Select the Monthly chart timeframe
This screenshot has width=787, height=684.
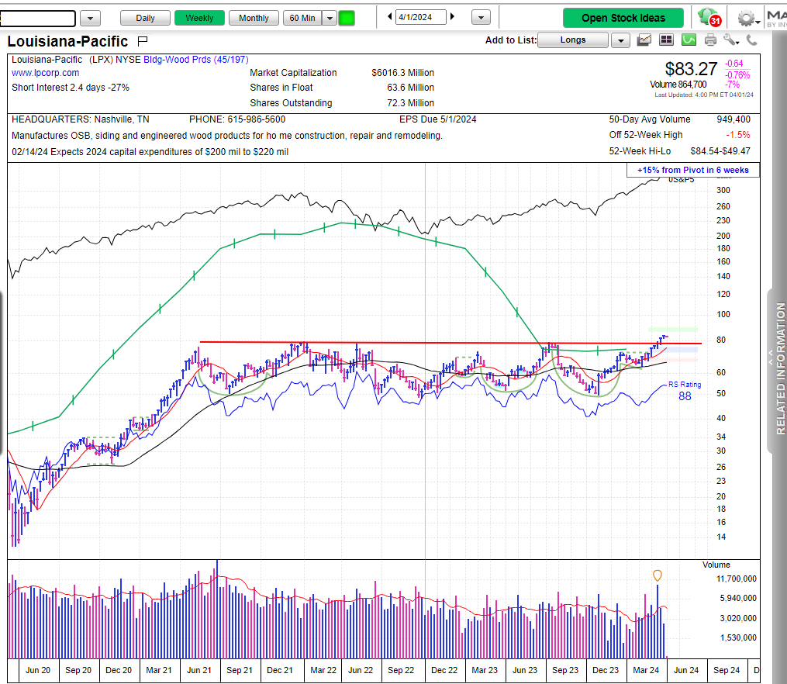pos(254,18)
